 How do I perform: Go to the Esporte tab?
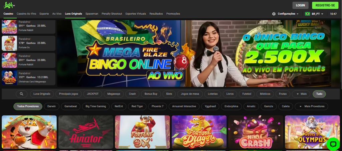[x=44, y=14]
